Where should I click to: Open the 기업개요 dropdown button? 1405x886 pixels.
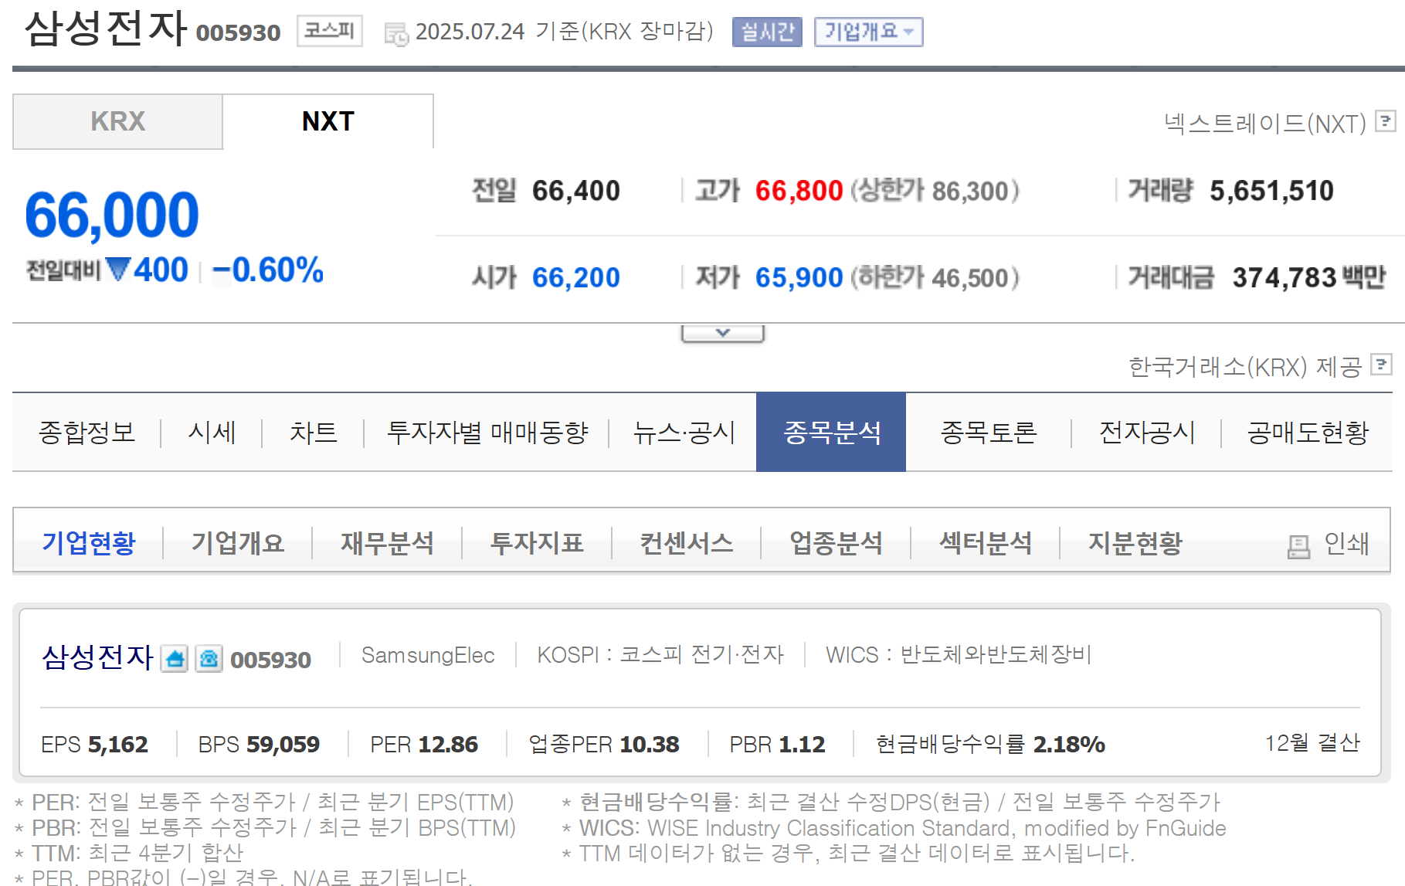869,32
